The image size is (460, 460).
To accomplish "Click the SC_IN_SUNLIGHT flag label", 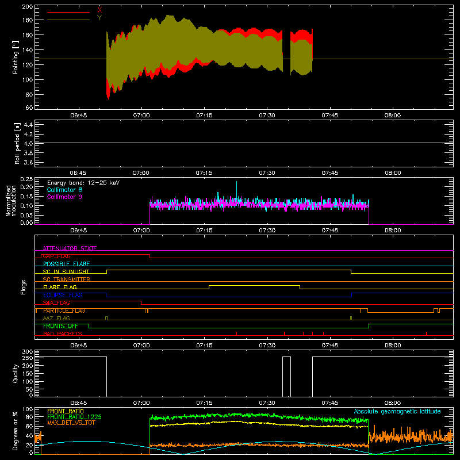I will pos(66,271).
